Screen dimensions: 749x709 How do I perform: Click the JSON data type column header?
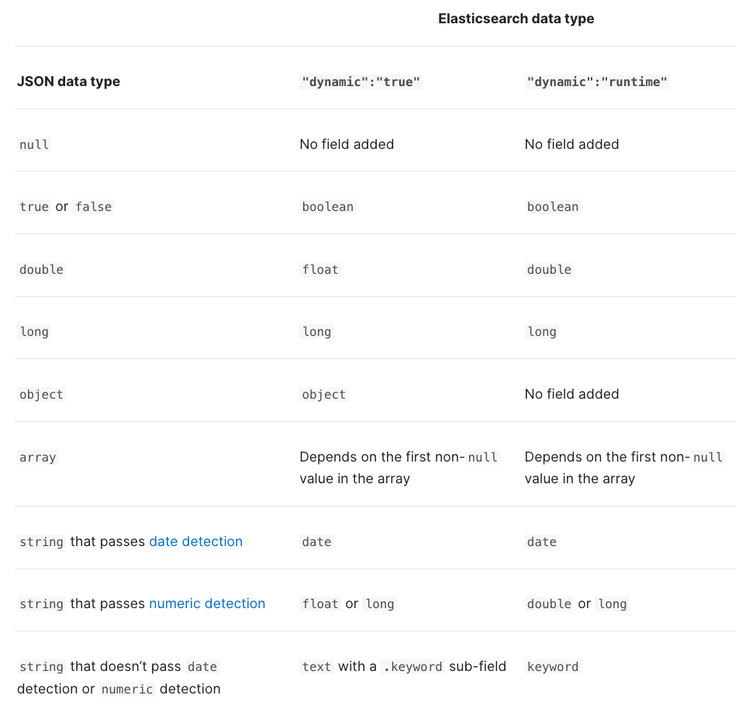(68, 81)
